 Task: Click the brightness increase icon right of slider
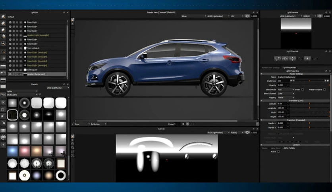point(328,81)
